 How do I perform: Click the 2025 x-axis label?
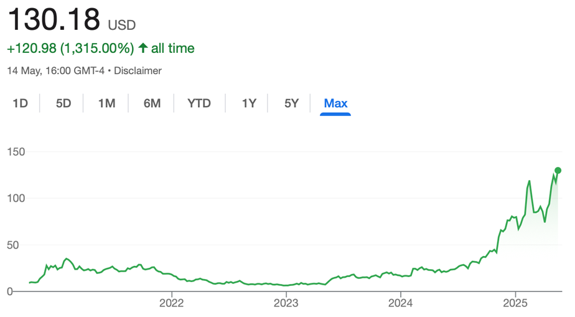(x=515, y=303)
